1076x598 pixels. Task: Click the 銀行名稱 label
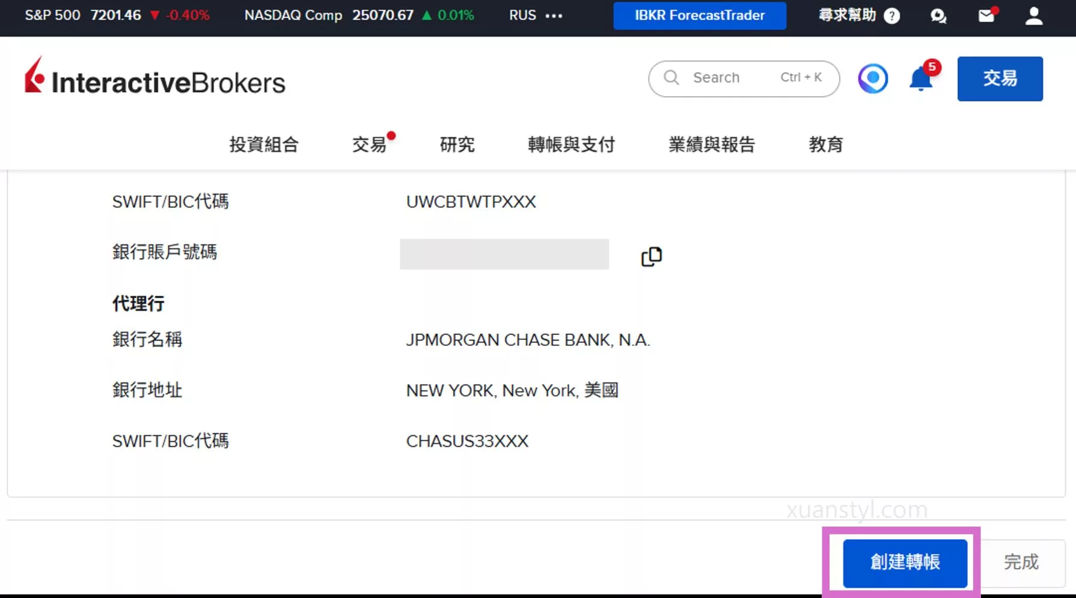147,340
